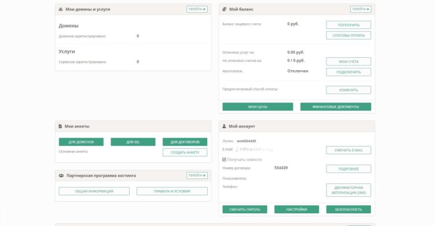Click the 'Услуги' heading
The width and height of the screenshot is (434, 226).
click(67, 52)
